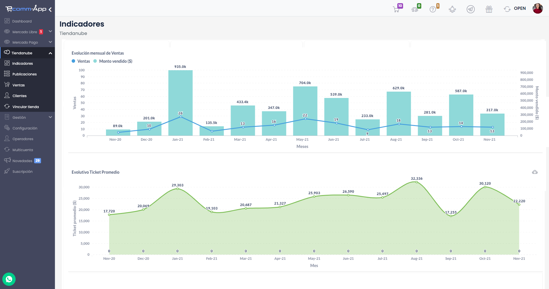The image size is (549, 289).
Task: Open the gift box icon
Action: click(x=489, y=9)
